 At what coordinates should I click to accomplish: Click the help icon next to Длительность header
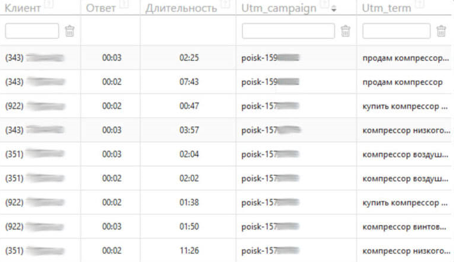click(x=224, y=5)
